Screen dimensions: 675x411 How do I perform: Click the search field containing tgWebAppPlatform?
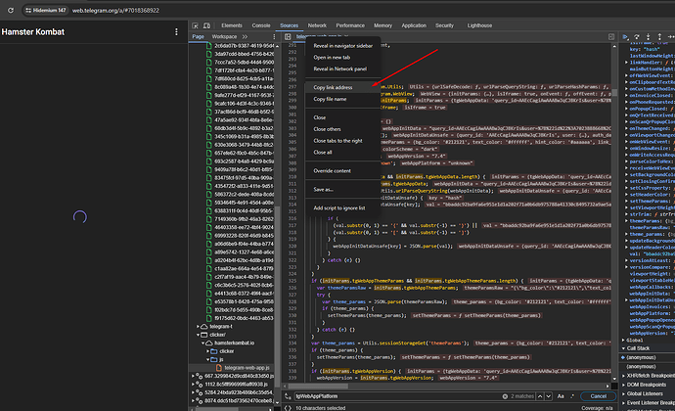click(x=398, y=396)
